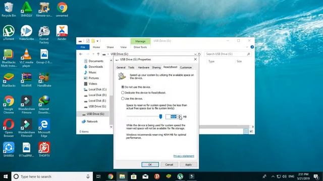The width and height of the screenshot is (323, 181).
Task: Click Explorer Help question mark icon
Action: tap(252, 47)
